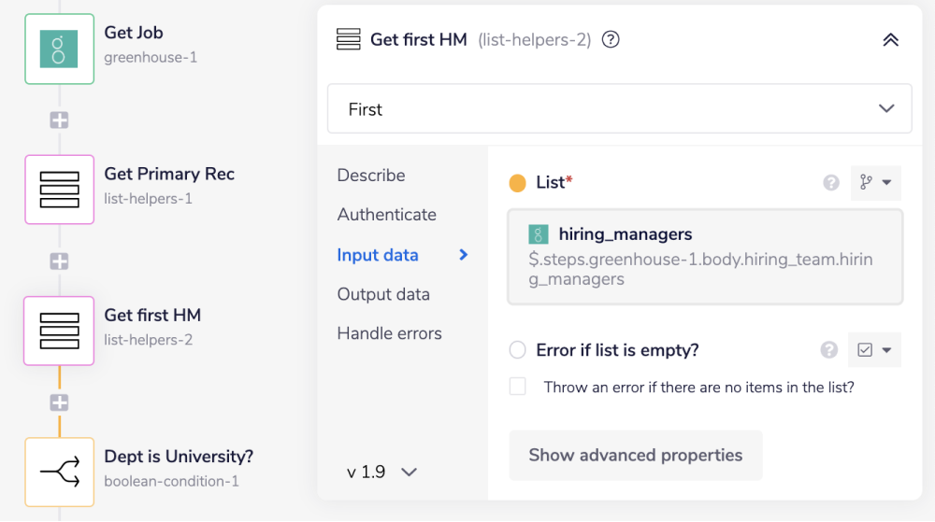Add step below Get Job with plus
The image size is (935, 522).
click(x=59, y=120)
